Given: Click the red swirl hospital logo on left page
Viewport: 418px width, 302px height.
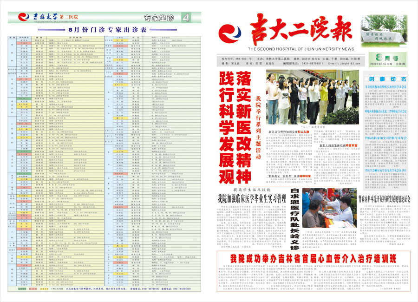Looking at the screenshot, I should [24, 17].
